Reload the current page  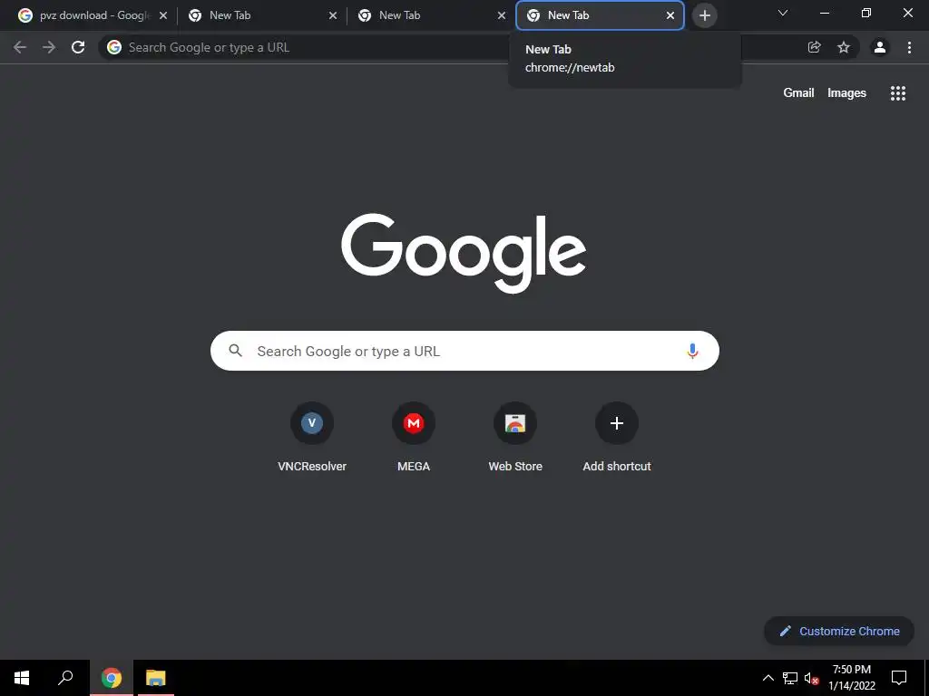point(78,47)
